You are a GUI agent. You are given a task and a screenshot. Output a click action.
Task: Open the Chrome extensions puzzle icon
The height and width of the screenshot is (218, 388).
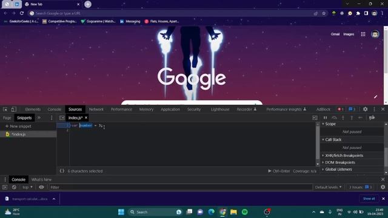[358, 13]
